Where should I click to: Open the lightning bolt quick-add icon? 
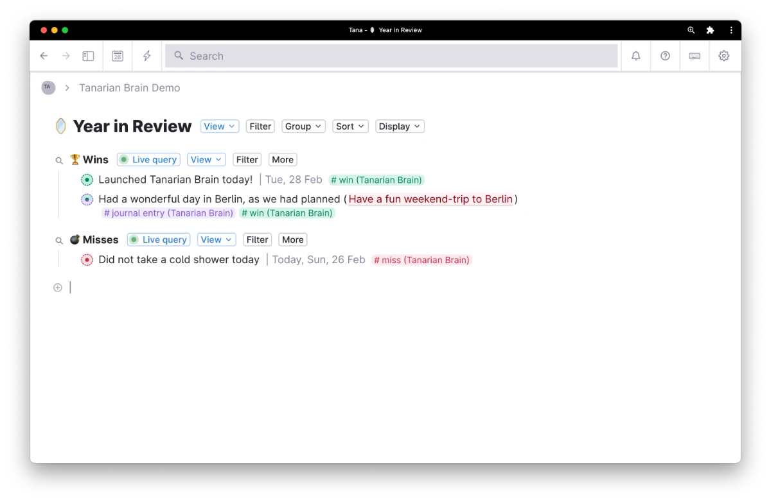(x=147, y=56)
